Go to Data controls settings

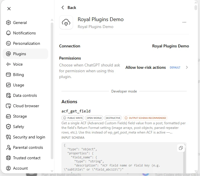point(25,95)
